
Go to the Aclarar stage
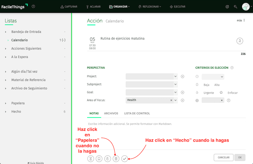pyautogui.click(x=93, y=7)
